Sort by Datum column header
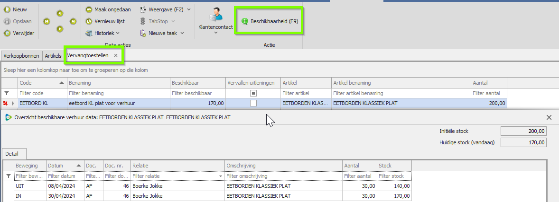Screen dimensions: 559x202 pos(65,166)
